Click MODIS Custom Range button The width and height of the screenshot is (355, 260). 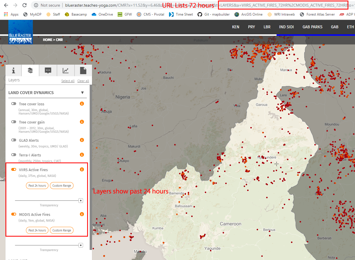tap(62, 230)
